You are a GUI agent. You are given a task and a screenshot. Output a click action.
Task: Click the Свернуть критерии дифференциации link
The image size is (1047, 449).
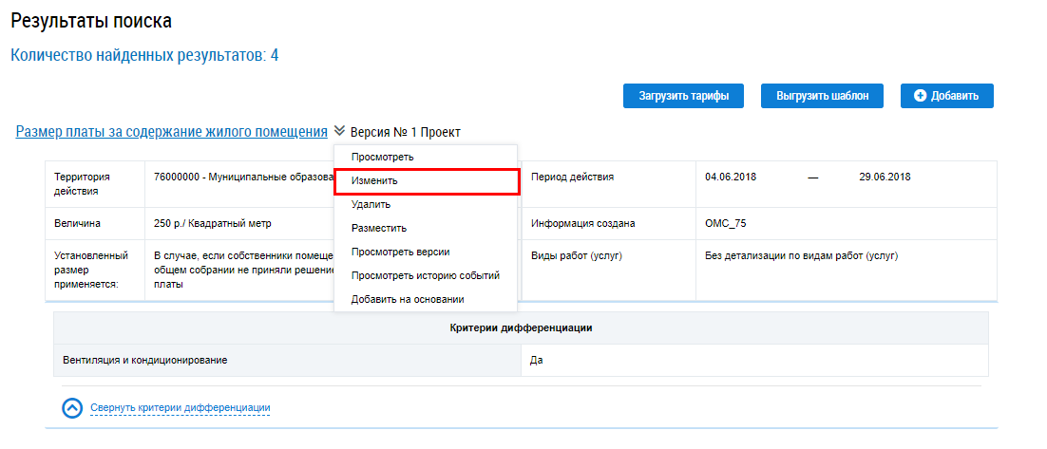181,408
